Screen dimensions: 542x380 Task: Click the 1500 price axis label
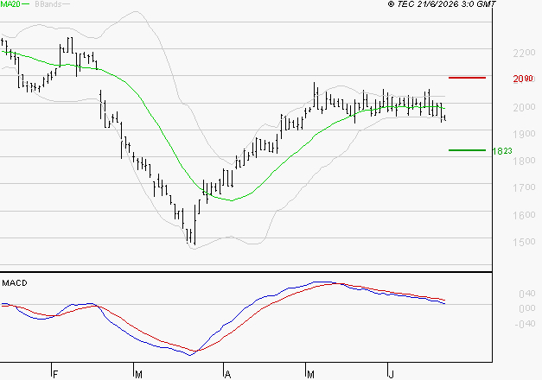point(524,242)
